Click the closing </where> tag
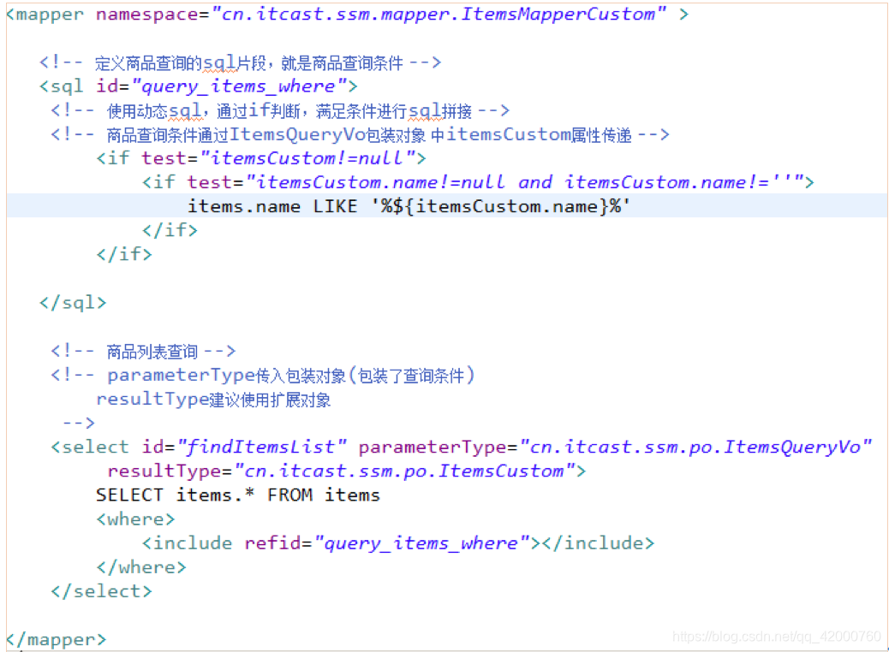The image size is (889, 652). [141, 567]
